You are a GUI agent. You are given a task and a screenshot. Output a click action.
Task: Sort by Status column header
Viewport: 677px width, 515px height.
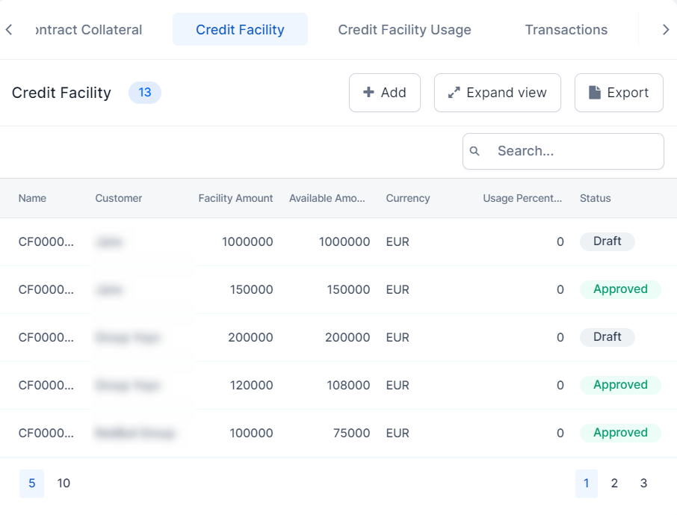[x=595, y=199]
